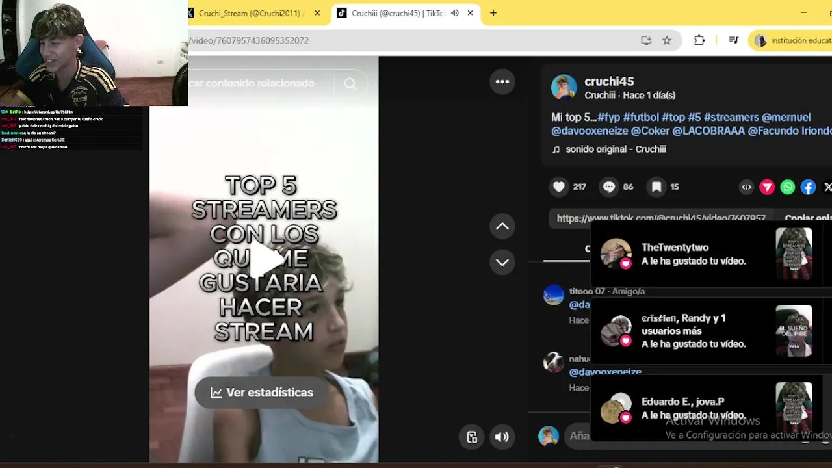
Task: Open the @davooxeneize mention in description
Action: [590, 131]
